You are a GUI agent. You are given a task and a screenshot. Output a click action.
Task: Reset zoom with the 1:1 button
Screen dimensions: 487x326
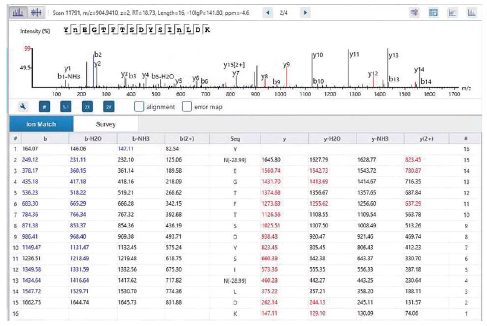tap(66, 107)
